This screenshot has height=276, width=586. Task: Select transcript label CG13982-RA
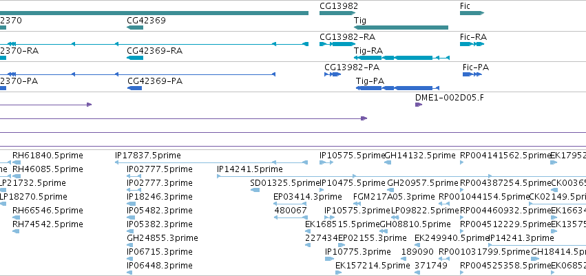coord(347,37)
